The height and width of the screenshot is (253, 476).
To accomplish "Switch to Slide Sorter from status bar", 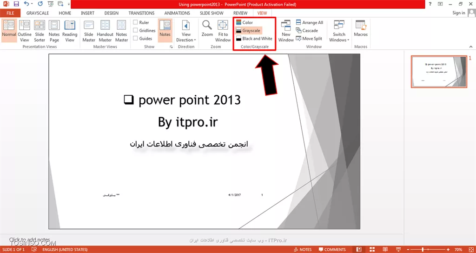I will 372,249.
